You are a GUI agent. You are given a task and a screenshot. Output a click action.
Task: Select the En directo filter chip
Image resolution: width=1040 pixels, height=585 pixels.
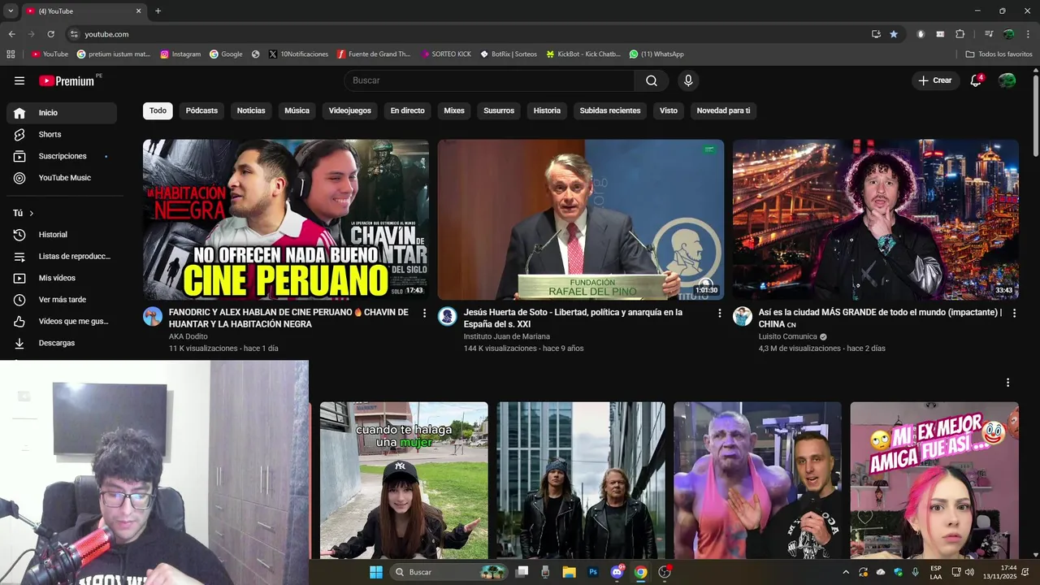[x=407, y=110]
